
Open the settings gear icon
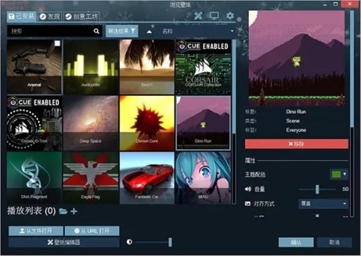pos(230,16)
